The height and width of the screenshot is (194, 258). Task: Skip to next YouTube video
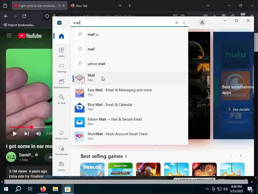coord(27,134)
